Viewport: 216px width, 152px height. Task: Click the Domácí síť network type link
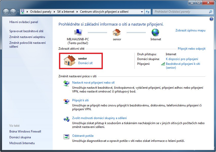pos(85,63)
